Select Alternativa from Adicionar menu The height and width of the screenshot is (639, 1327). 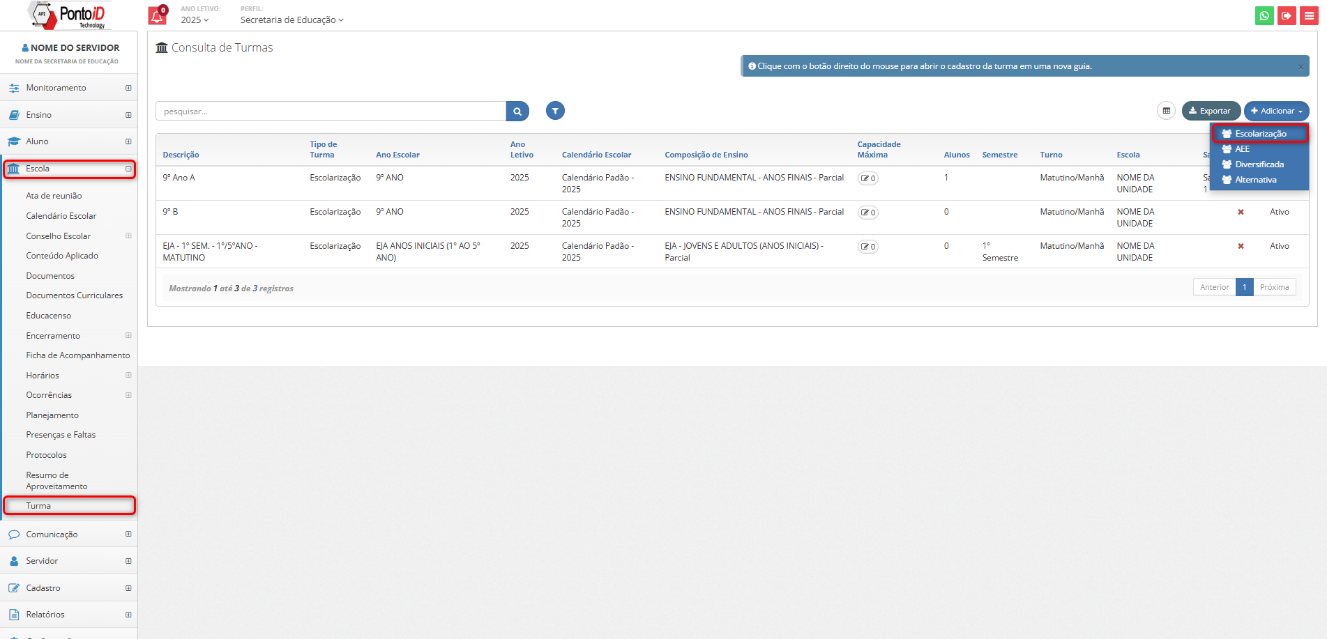click(x=1259, y=180)
